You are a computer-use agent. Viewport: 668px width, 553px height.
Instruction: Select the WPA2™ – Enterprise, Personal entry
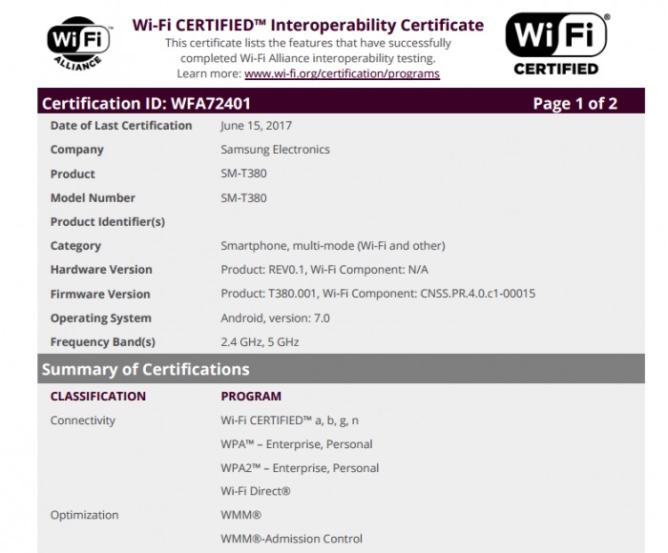300,467
